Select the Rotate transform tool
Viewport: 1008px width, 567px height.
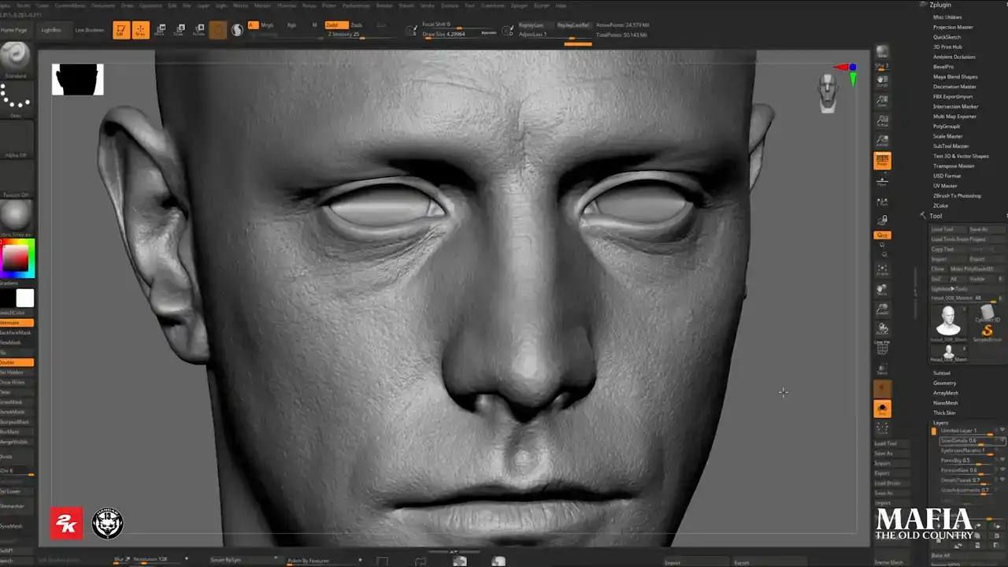pyautogui.click(x=198, y=31)
